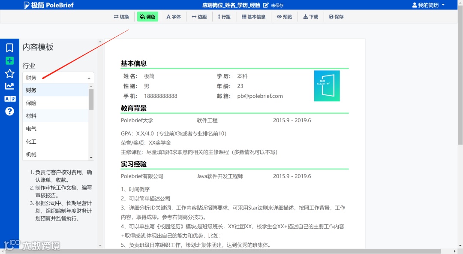Click the name value 极简
463x254 pixels.
[x=149, y=76]
